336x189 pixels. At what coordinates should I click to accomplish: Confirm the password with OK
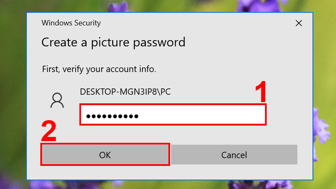click(x=105, y=155)
